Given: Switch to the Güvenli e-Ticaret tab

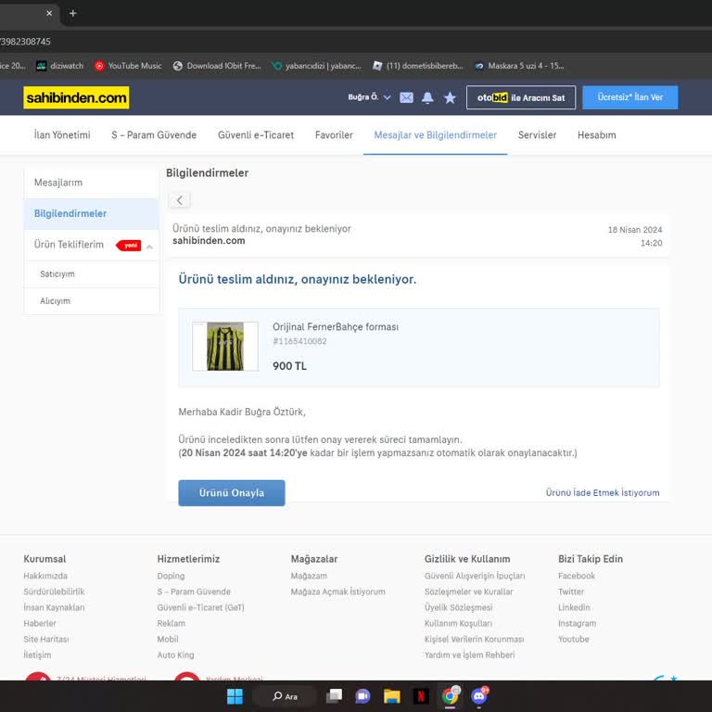Looking at the screenshot, I should point(256,135).
